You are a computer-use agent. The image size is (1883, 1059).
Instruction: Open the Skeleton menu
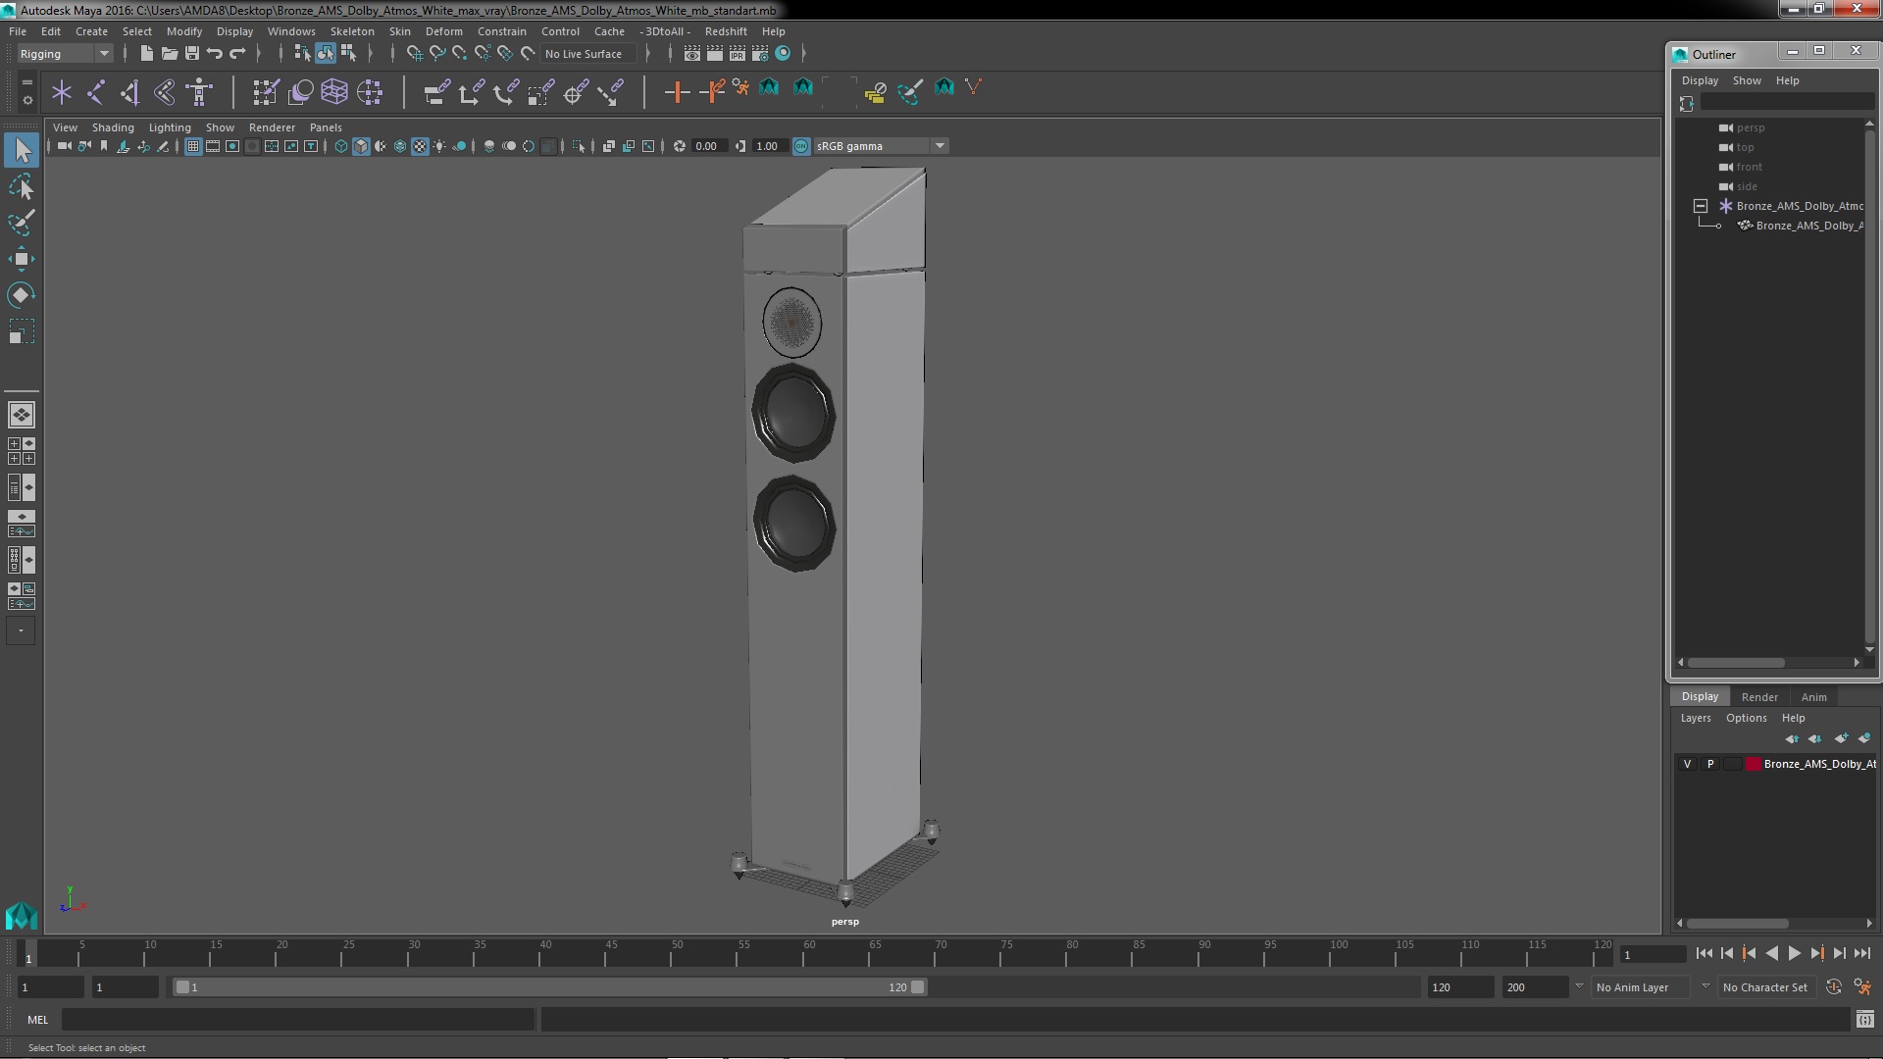click(351, 31)
